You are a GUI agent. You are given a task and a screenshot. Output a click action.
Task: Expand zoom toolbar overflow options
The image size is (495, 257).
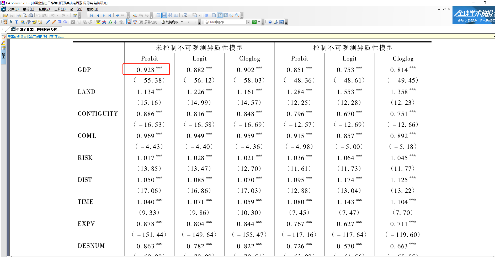click(x=242, y=15)
